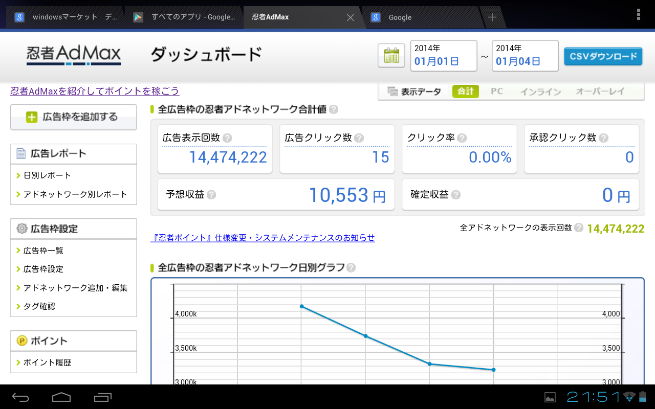Open the calendar date picker icon

(391, 56)
